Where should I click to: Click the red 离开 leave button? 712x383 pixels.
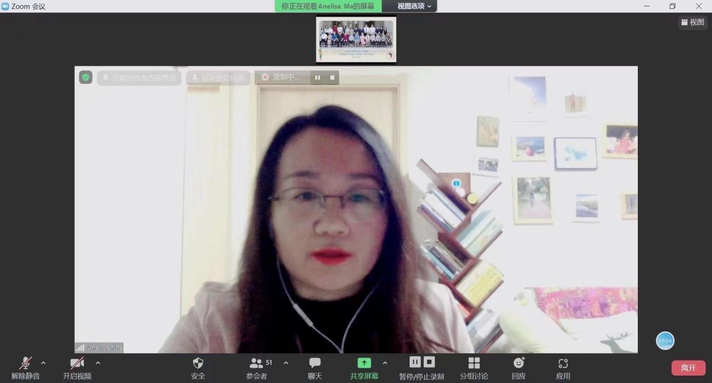pos(688,368)
